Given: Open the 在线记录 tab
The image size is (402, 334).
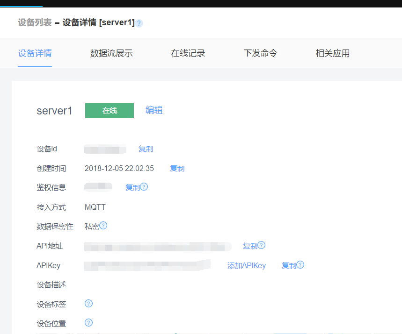Looking at the screenshot, I should (188, 53).
